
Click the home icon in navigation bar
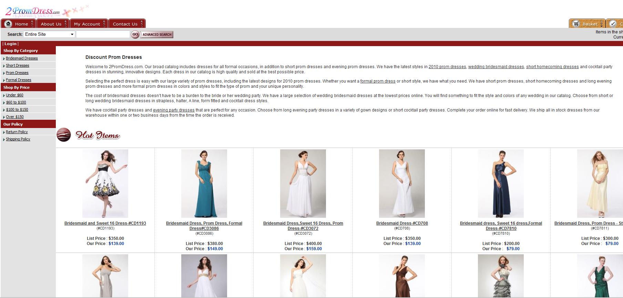tap(8, 24)
